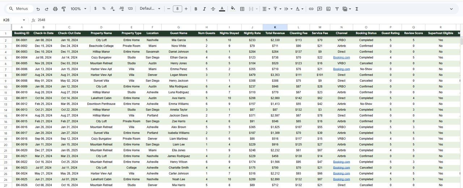Click the Redo arrow in toolbar

point(47,9)
